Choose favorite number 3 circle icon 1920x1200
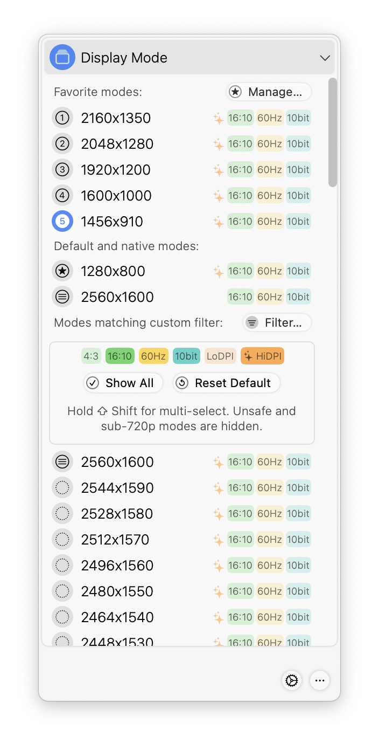This screenshot has height=744, width=379. point(62,170)
